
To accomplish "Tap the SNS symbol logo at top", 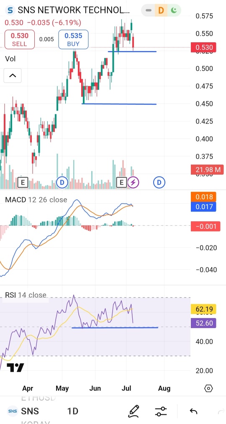I will (x=10, y=10).
